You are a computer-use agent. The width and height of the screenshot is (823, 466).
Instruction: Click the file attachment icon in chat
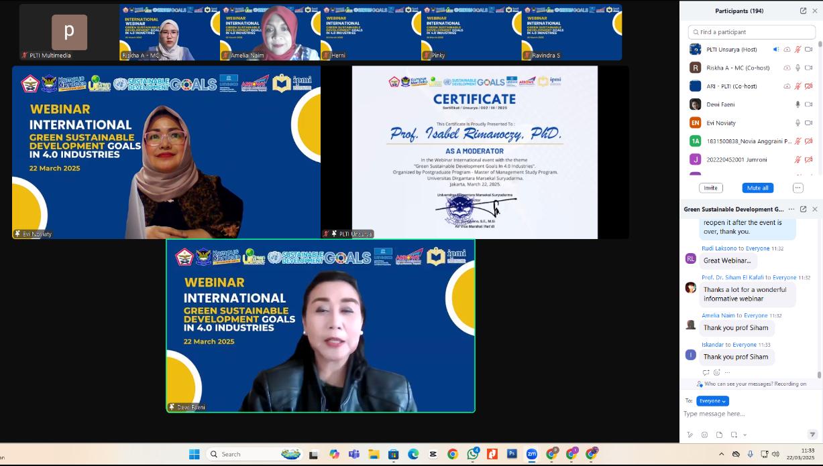pyautogui.click(x=719, y=435)
